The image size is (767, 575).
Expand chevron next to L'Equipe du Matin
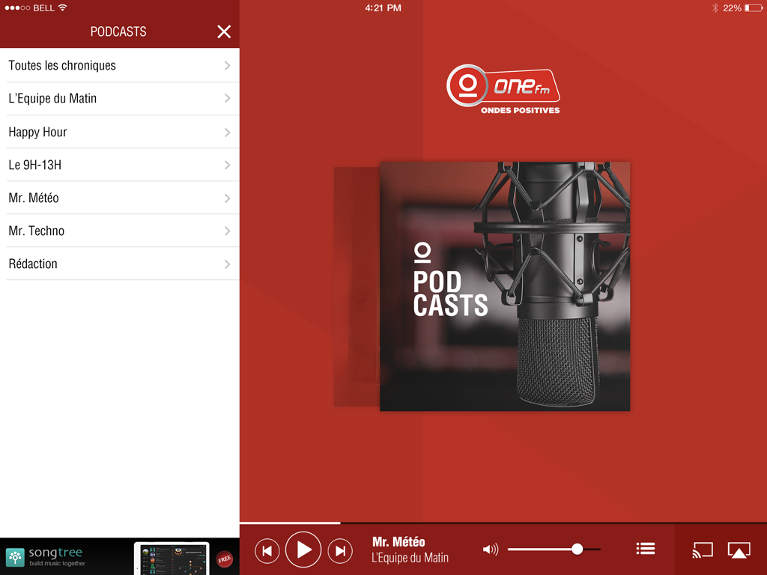click(228, 98)
